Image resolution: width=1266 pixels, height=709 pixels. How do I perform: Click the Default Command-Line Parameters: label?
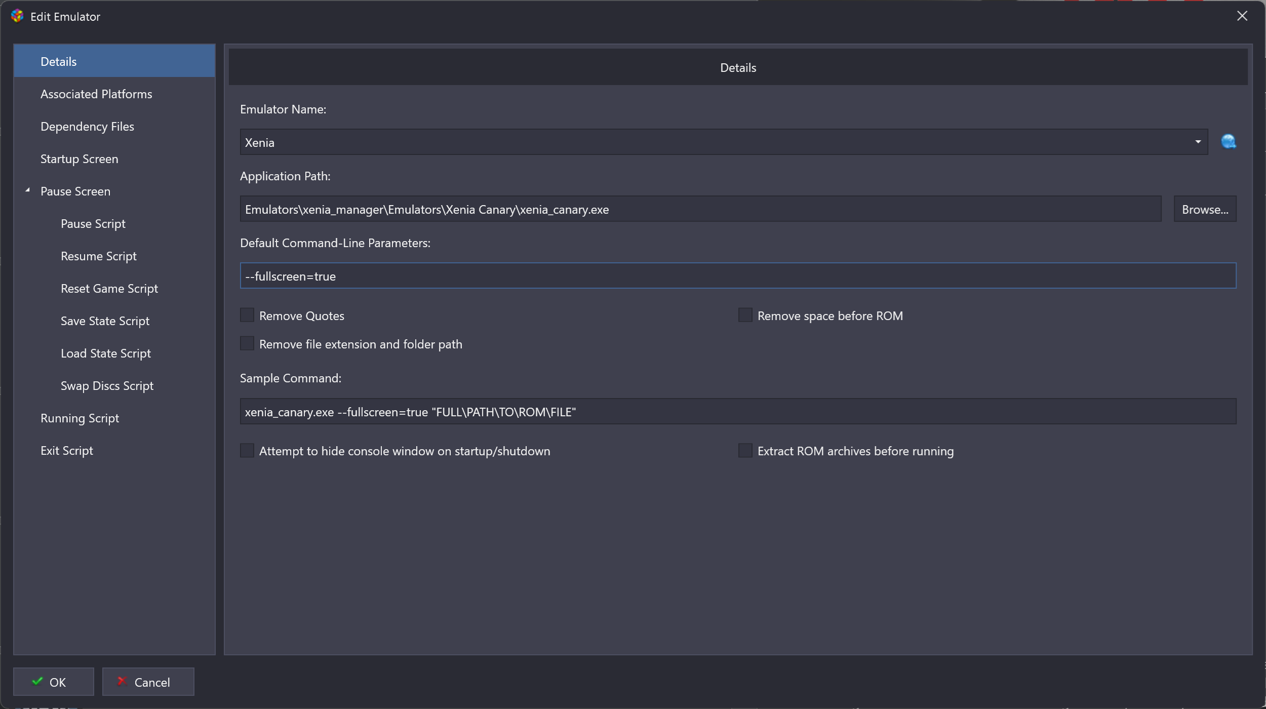pyautogui.click(x=335, y=243)
